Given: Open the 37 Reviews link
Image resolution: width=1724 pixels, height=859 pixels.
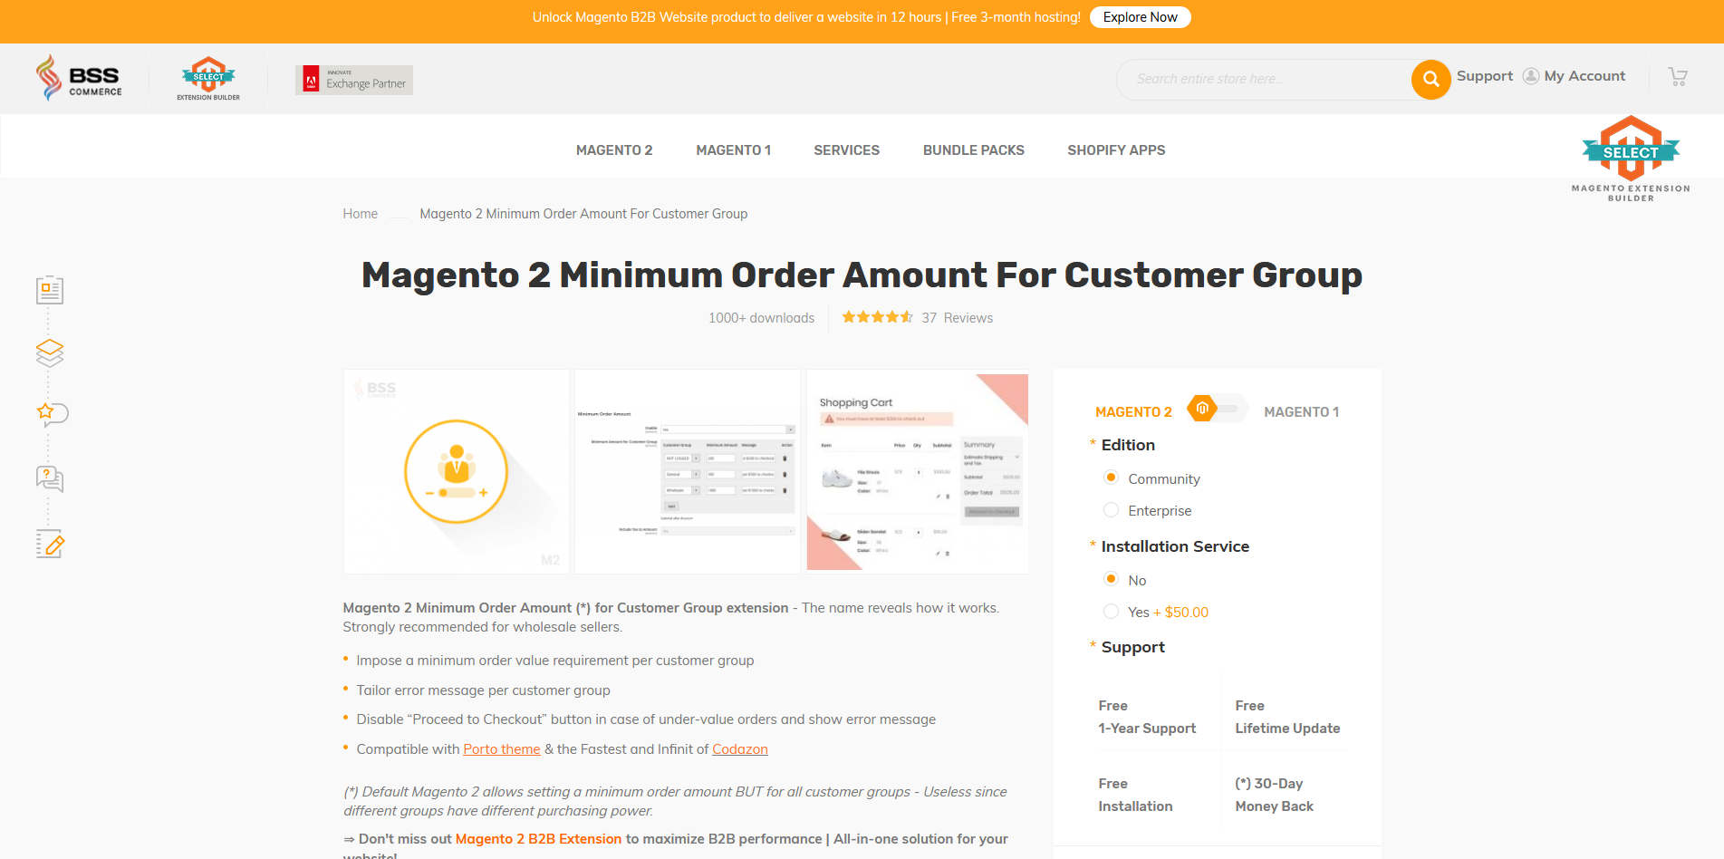Looking at the screenshot, I should tap(958, 318).
